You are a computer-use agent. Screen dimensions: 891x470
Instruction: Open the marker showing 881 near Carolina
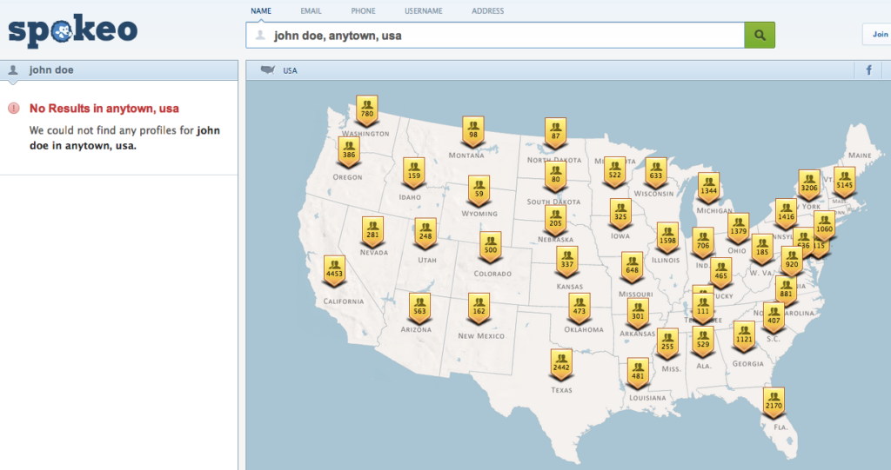[x=786, y=292]
